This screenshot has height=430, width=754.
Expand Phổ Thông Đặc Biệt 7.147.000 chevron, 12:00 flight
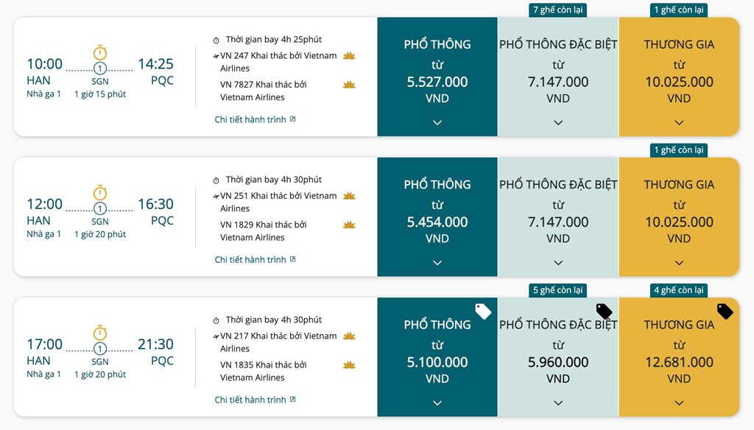pyautogui.click(x=558, y=263)
